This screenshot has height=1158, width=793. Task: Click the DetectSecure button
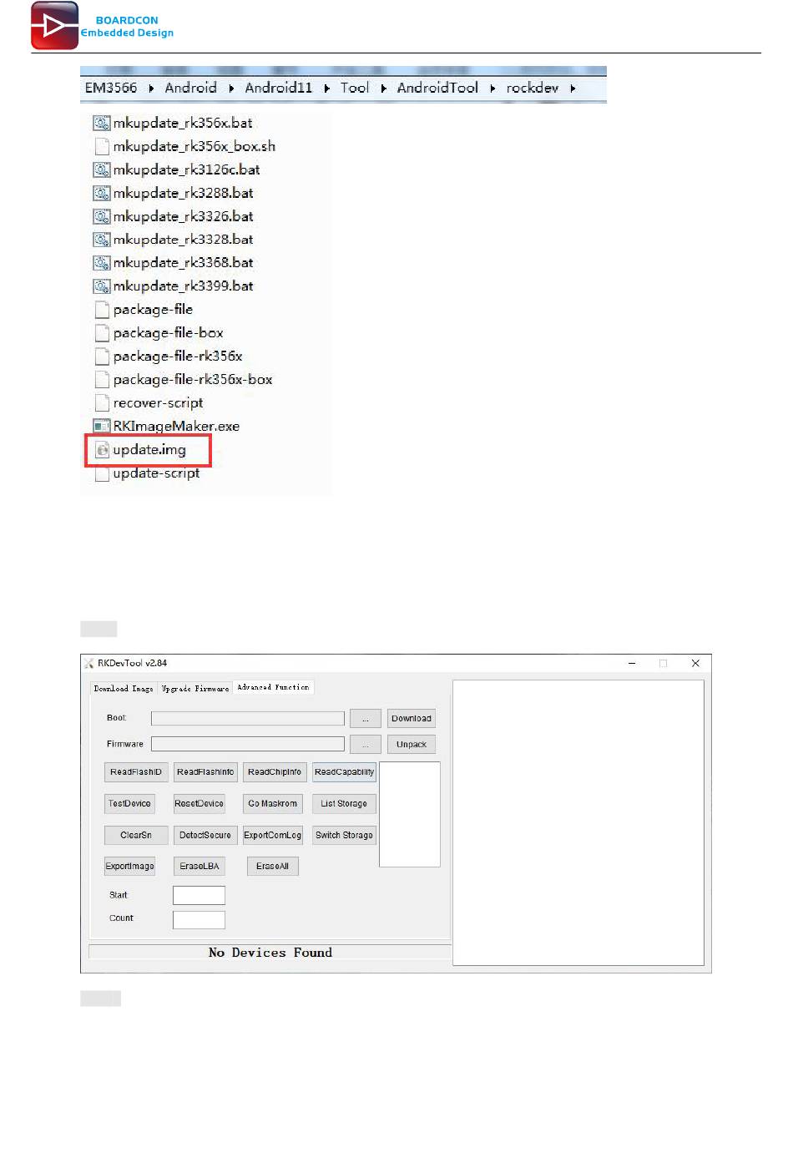point(205,836)
